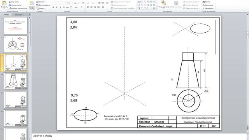Select the oval shape
Viewport: 249px width, 140px height.
(151, 2)
